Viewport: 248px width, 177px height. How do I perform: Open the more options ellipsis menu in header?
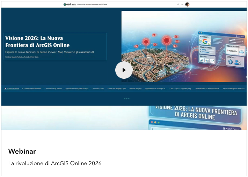(182, 5)
